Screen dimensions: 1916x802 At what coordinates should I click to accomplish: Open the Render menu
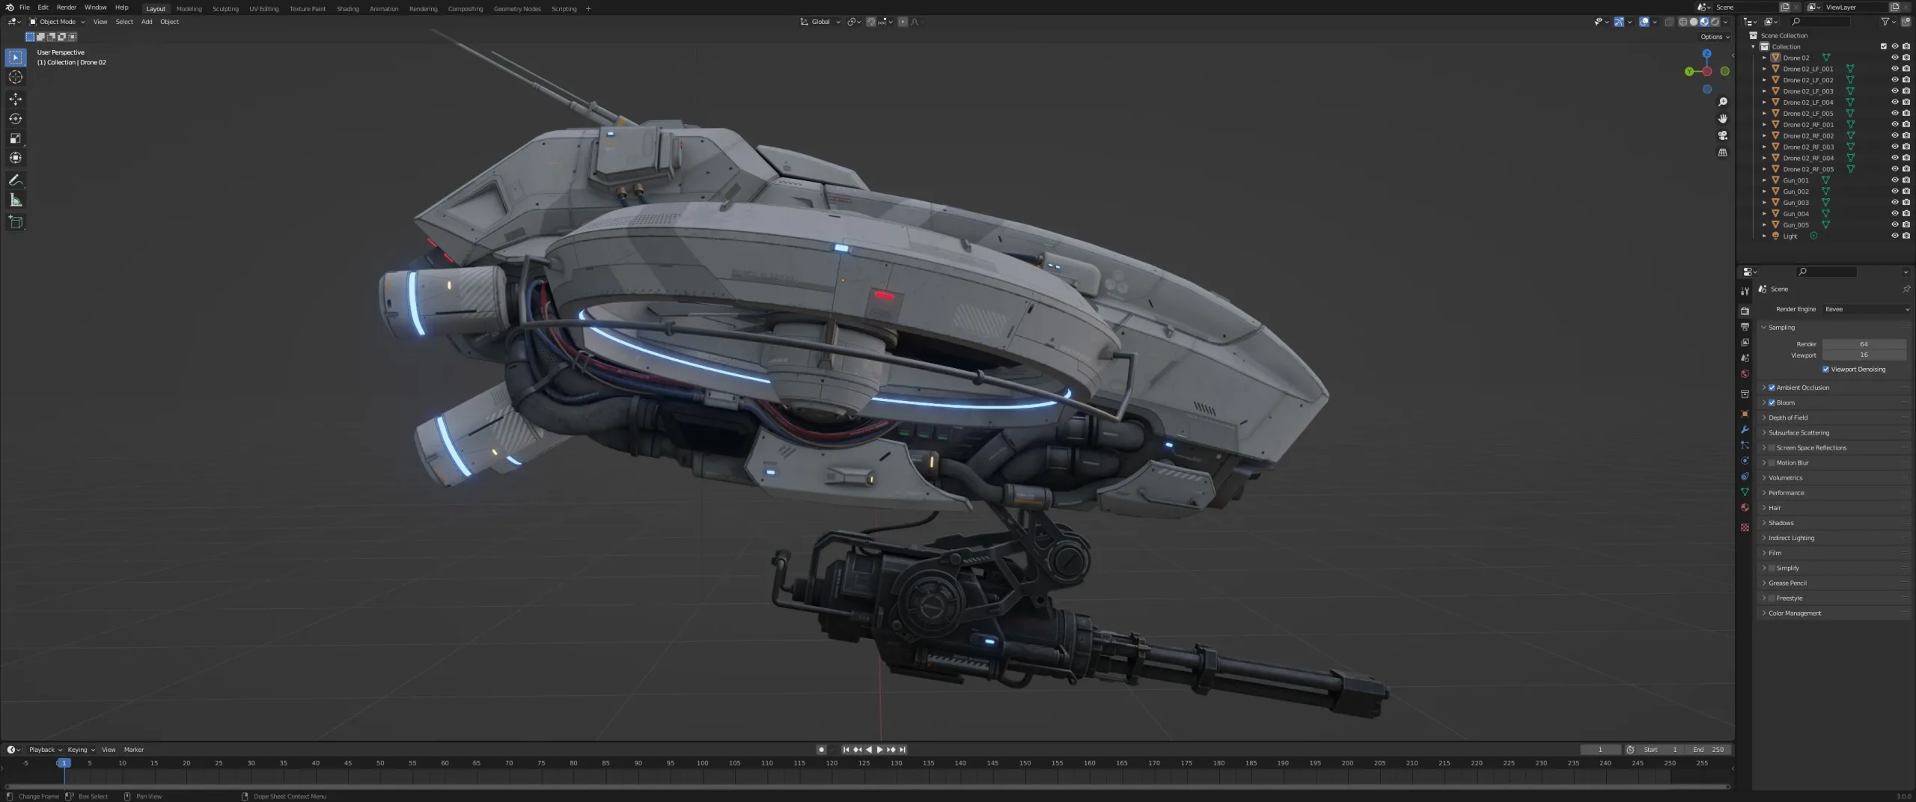point(67,7)
